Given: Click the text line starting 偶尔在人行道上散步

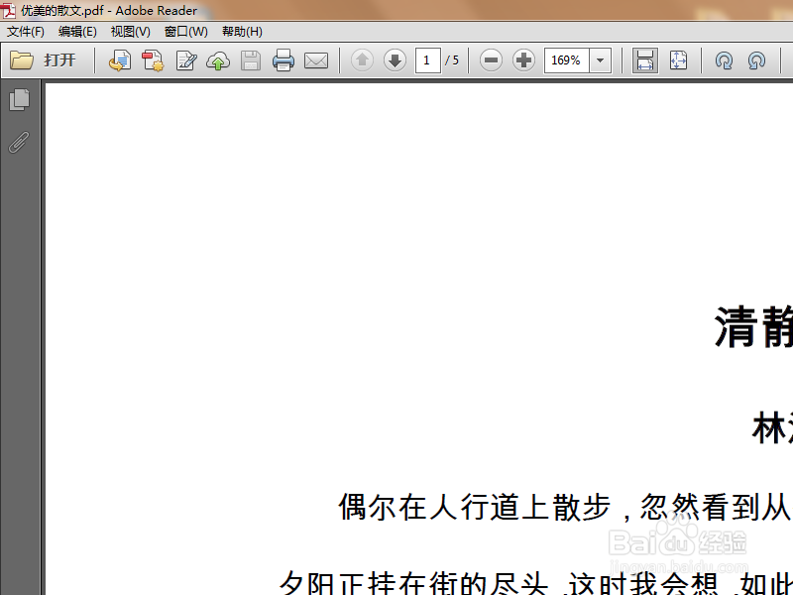Looking at the screenshot, I should [565, 507].
